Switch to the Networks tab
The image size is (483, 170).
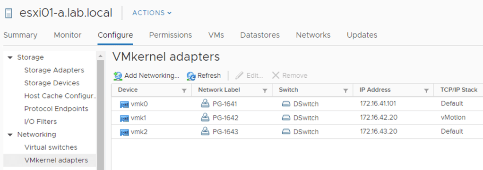[313, 35]
